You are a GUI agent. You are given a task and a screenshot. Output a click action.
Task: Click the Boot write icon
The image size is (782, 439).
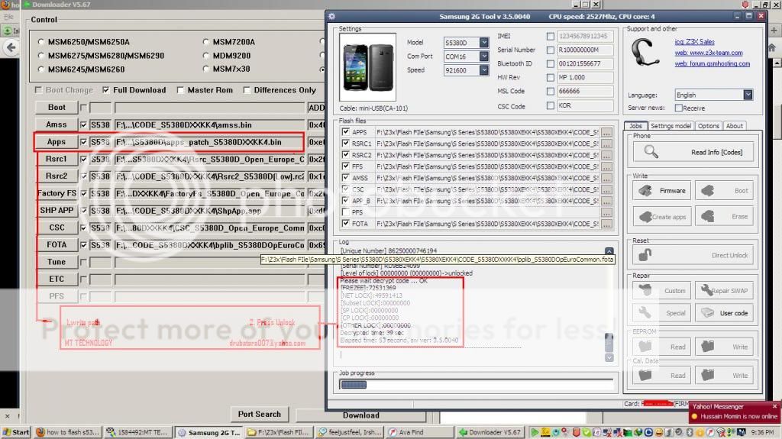tap(707, 191)
